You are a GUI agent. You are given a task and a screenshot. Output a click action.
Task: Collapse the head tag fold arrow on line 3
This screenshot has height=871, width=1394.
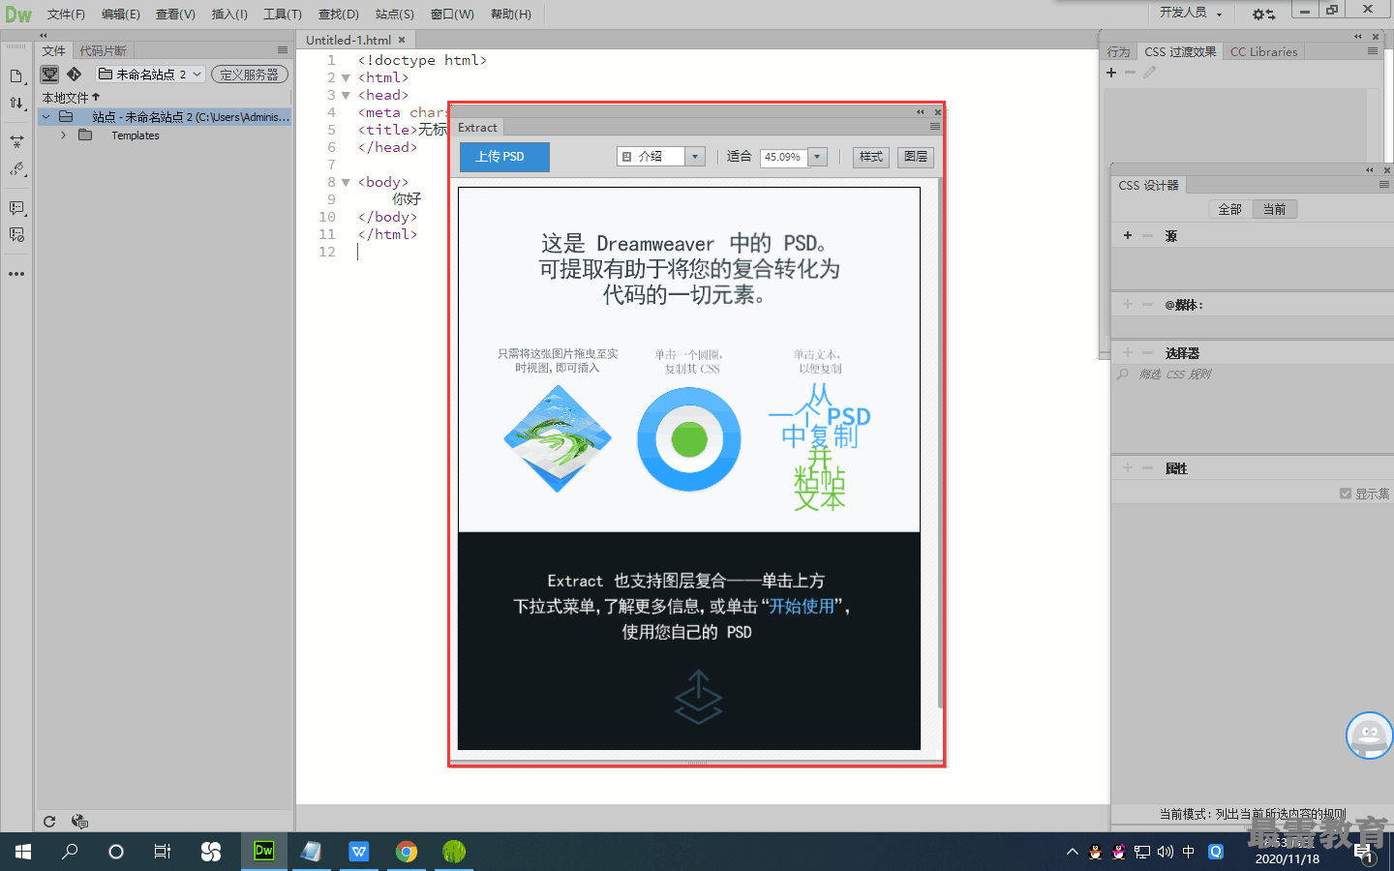click(x=346, y=96)
